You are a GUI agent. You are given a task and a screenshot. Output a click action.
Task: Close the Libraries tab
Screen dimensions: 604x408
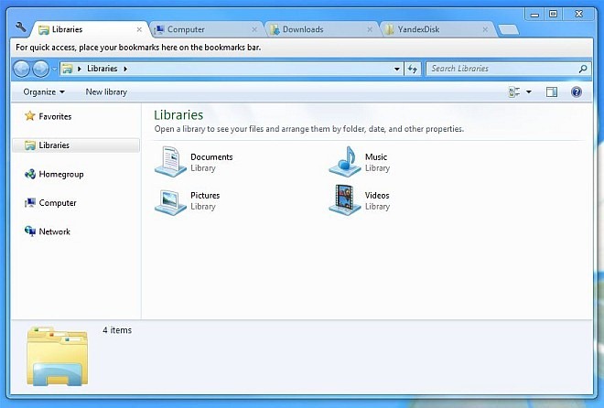pyautogui.click(x=139, y=29)
